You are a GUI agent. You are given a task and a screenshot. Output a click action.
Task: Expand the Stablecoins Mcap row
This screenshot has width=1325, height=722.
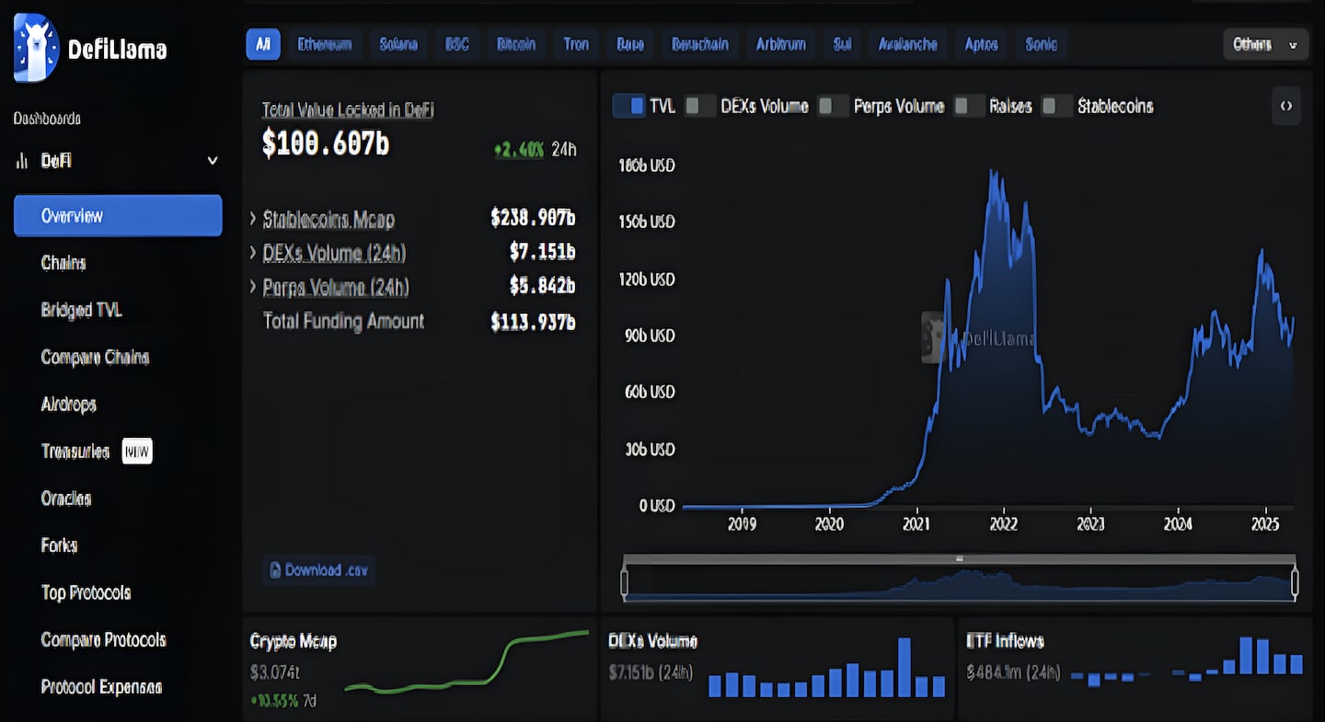coord(253,219)
